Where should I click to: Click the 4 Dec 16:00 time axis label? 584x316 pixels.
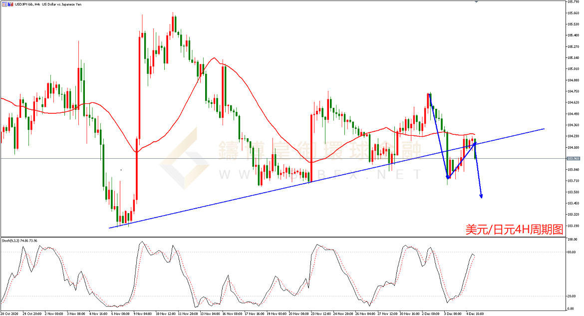click(x=475, y=314)
